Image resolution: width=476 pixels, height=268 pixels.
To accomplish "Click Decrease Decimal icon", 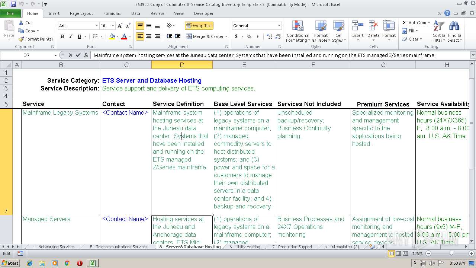I will tap(278, 36).
